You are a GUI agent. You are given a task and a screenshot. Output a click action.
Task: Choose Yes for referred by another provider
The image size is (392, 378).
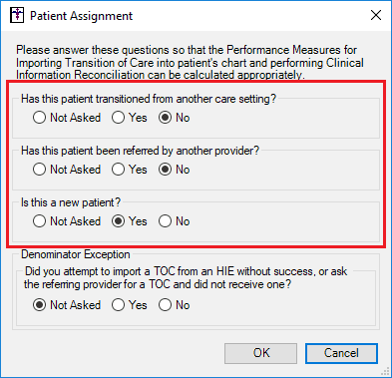(129, 170)
